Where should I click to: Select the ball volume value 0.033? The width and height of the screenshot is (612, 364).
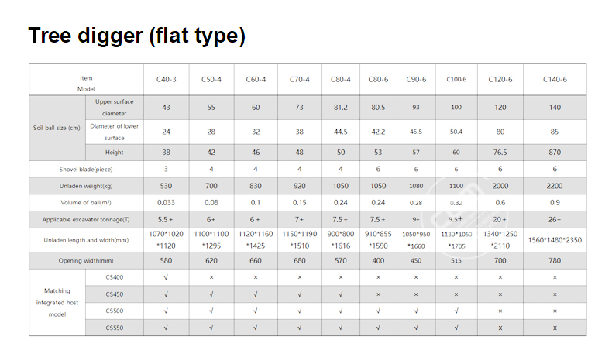point(166,204)
